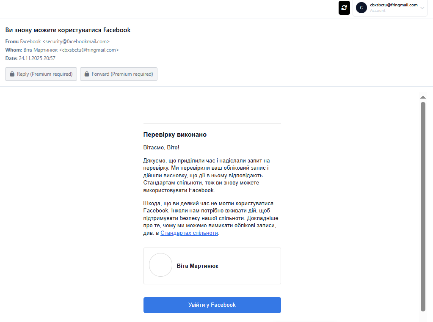Click the lock icon on Forward
This screenshot has height=322, width=433.
pyautogui.click(x=86, y=74)
